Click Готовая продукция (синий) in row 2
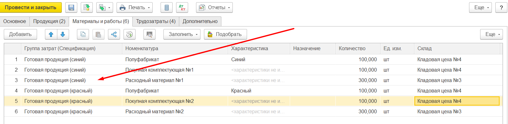The image size is (508, 124). coord(71,70)
